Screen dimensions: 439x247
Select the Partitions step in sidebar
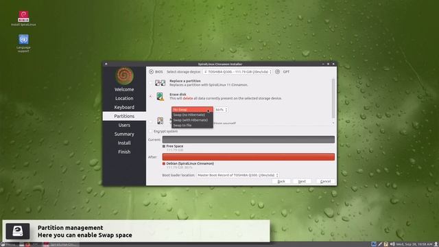pyautogui.click(x=124, y=116)
